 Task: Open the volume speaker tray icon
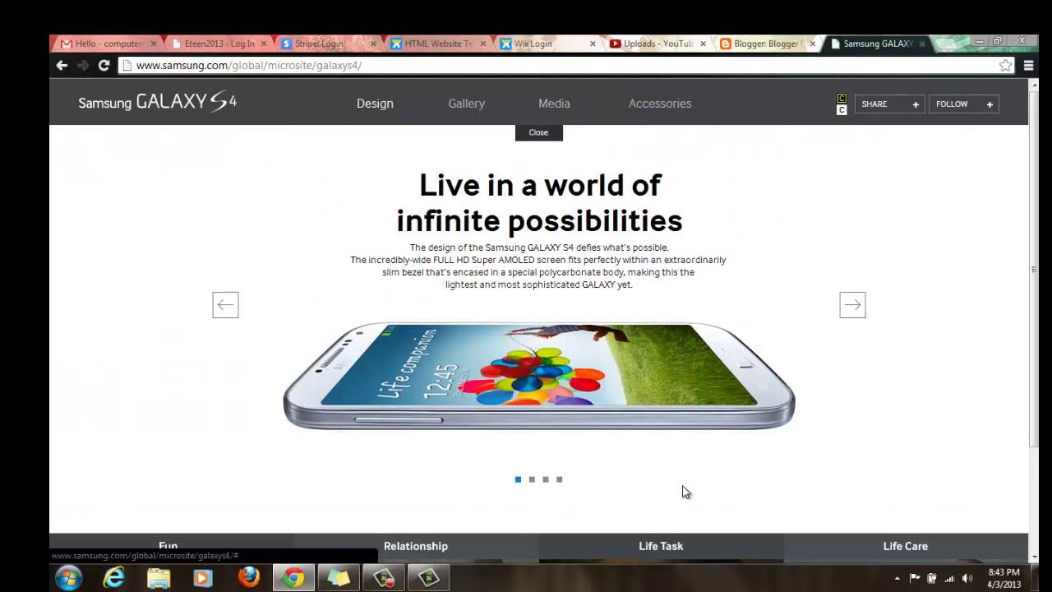pyautogui.click(x=967, y=578)
